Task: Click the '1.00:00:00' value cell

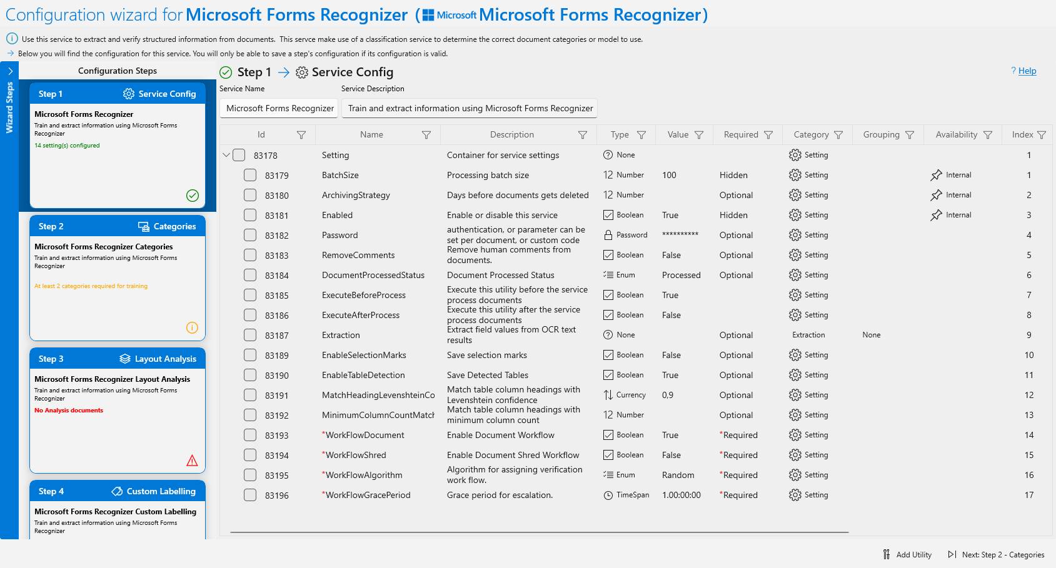Action: point(681,495)
